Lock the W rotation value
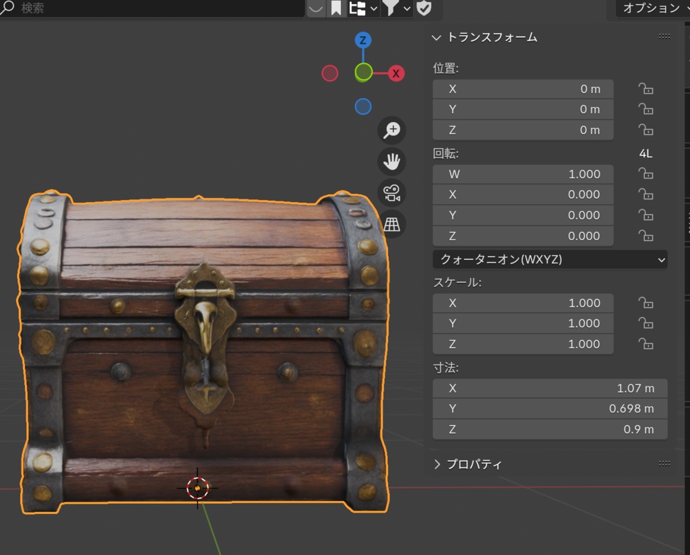Image resolution: width=690 pixels, height=555 pixels. pos(646,174)
